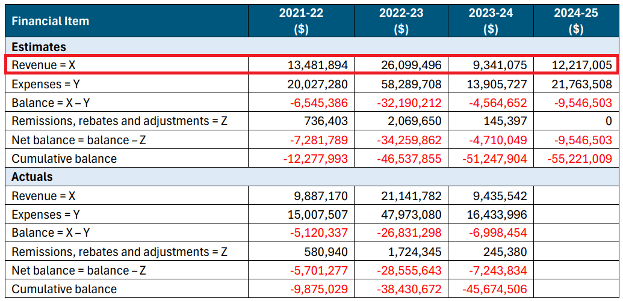This screenshot has width=623, height=301.
Task: Click actual remissions value 580,940
Action: coord(327,252)
